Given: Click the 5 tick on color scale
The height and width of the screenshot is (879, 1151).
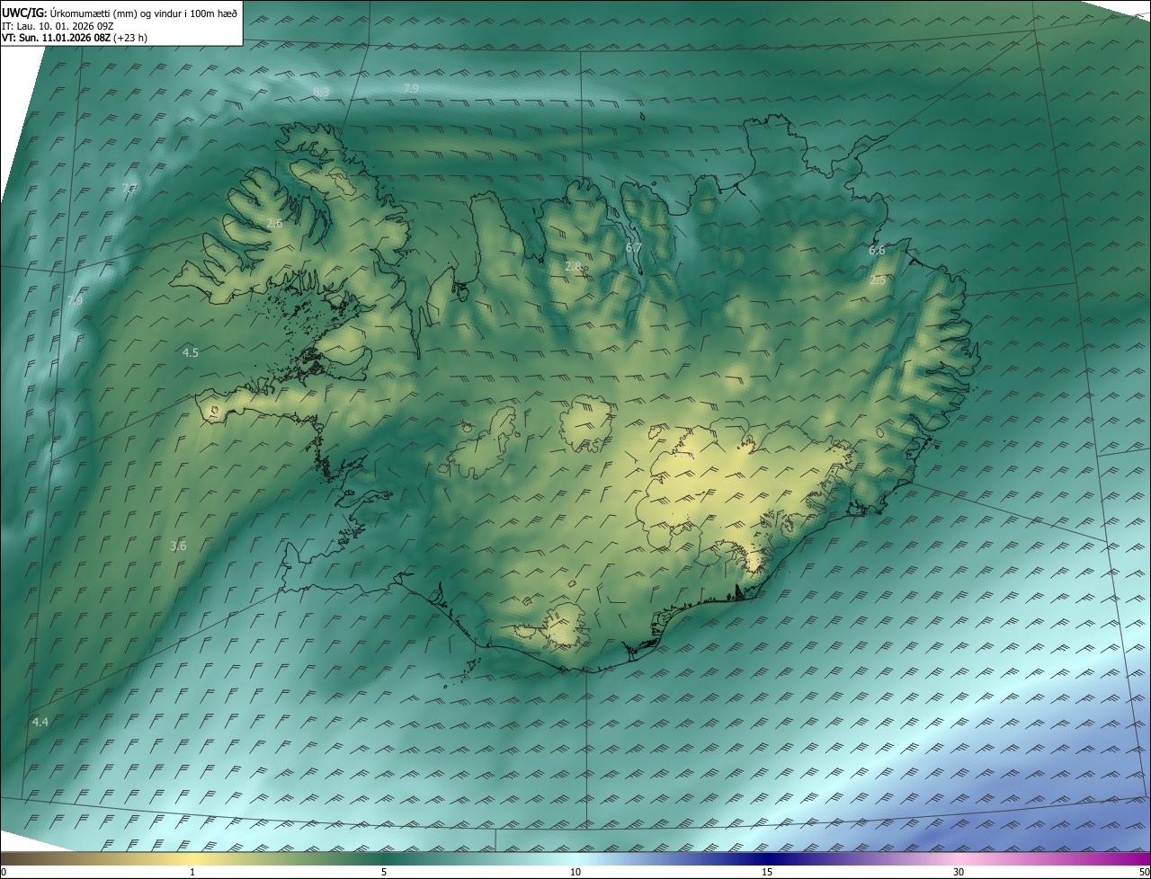Looking at the screenshot, I should click(384, 872).
